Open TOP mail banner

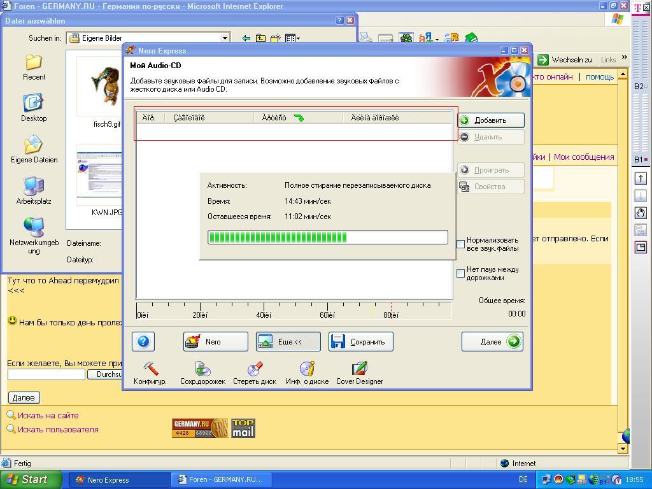click(x=243, y=428)
